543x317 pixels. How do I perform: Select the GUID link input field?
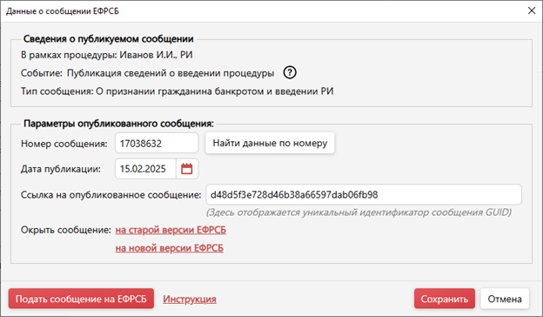364,195
